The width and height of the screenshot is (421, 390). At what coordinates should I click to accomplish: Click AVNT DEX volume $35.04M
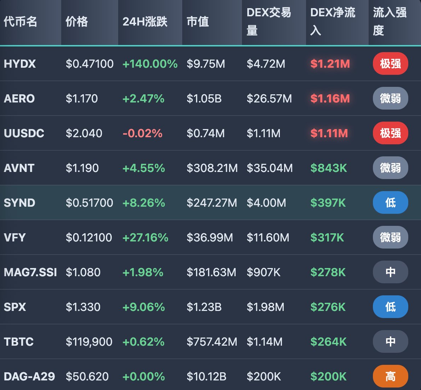270,168
